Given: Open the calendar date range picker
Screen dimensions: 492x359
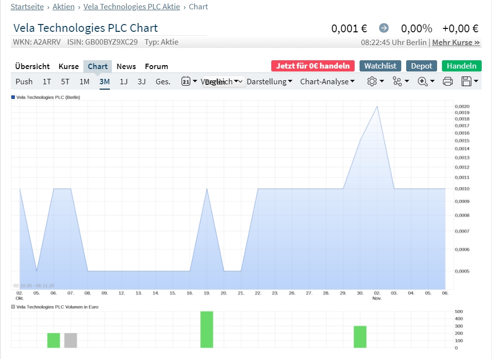Looking at the screenshot, I should pos(188,81).
